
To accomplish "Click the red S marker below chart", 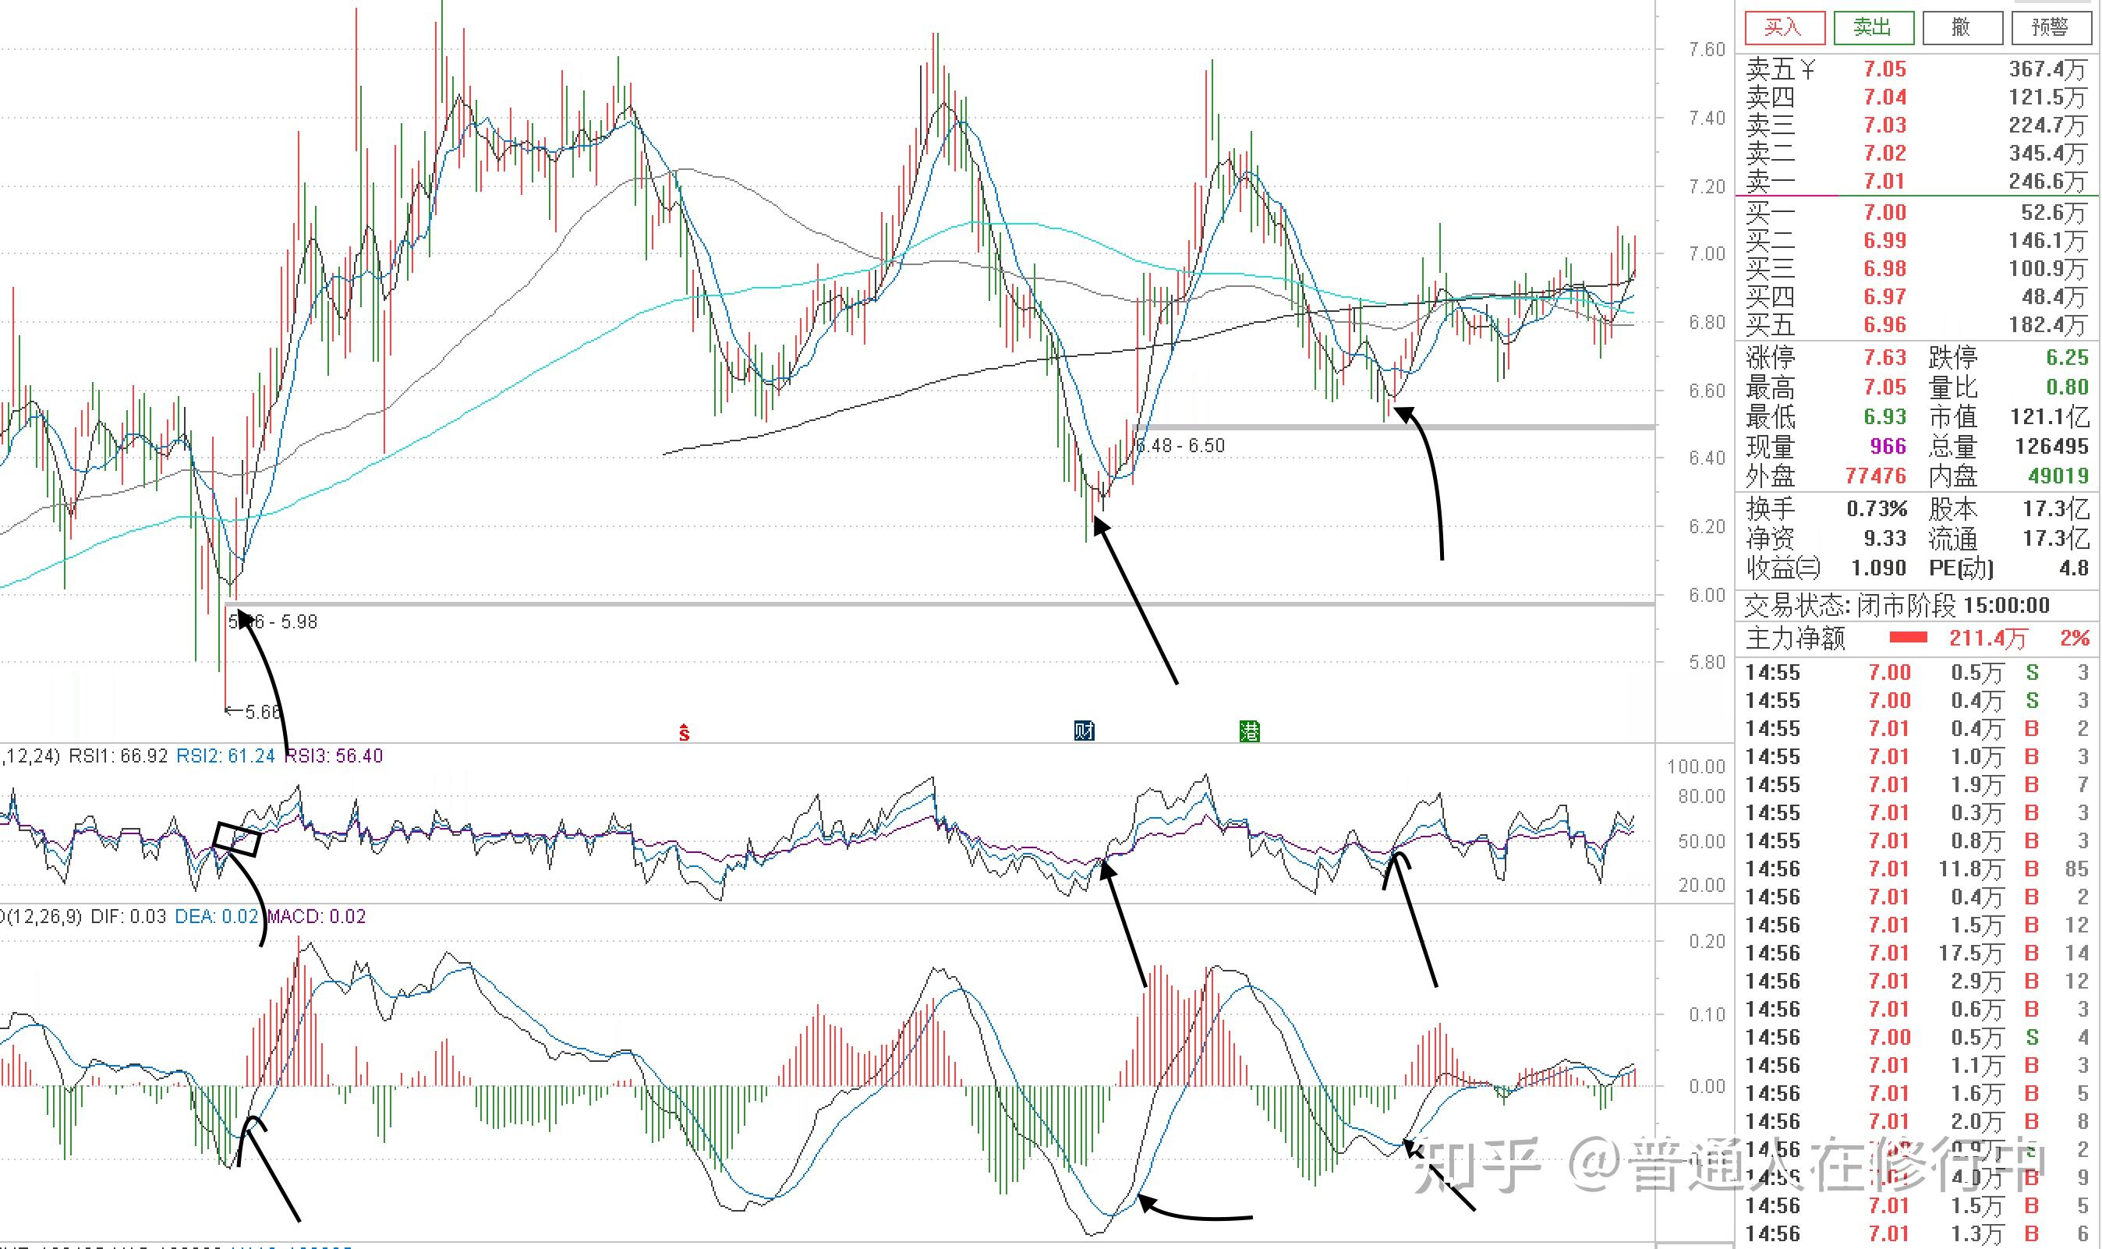I will tap(684, 732).
